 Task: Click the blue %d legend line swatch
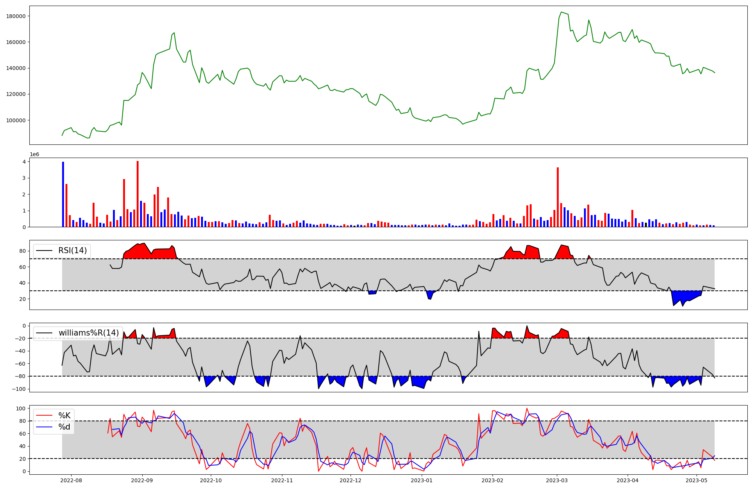pos(45,427)
